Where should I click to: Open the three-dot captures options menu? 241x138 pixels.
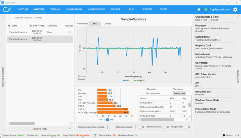tap(10, 18)
